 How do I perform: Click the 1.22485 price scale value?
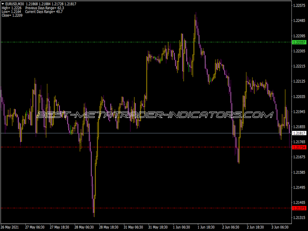(299, 21)
